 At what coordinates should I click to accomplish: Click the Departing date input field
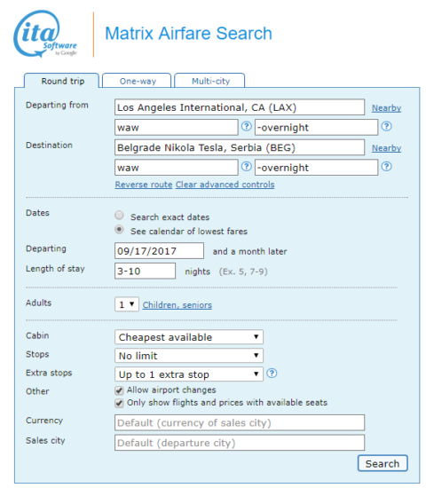(x=159, y=251)
